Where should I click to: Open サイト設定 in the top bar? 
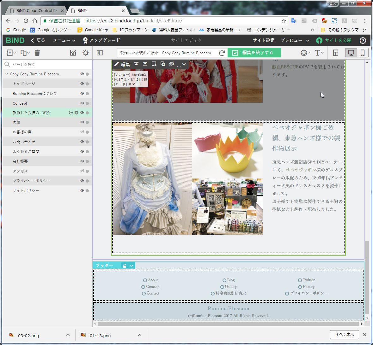click(x=264, y=40)
